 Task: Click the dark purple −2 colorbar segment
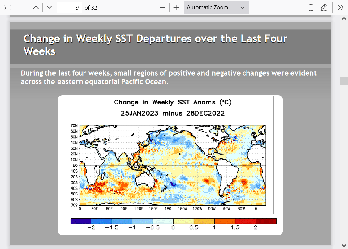81,221
